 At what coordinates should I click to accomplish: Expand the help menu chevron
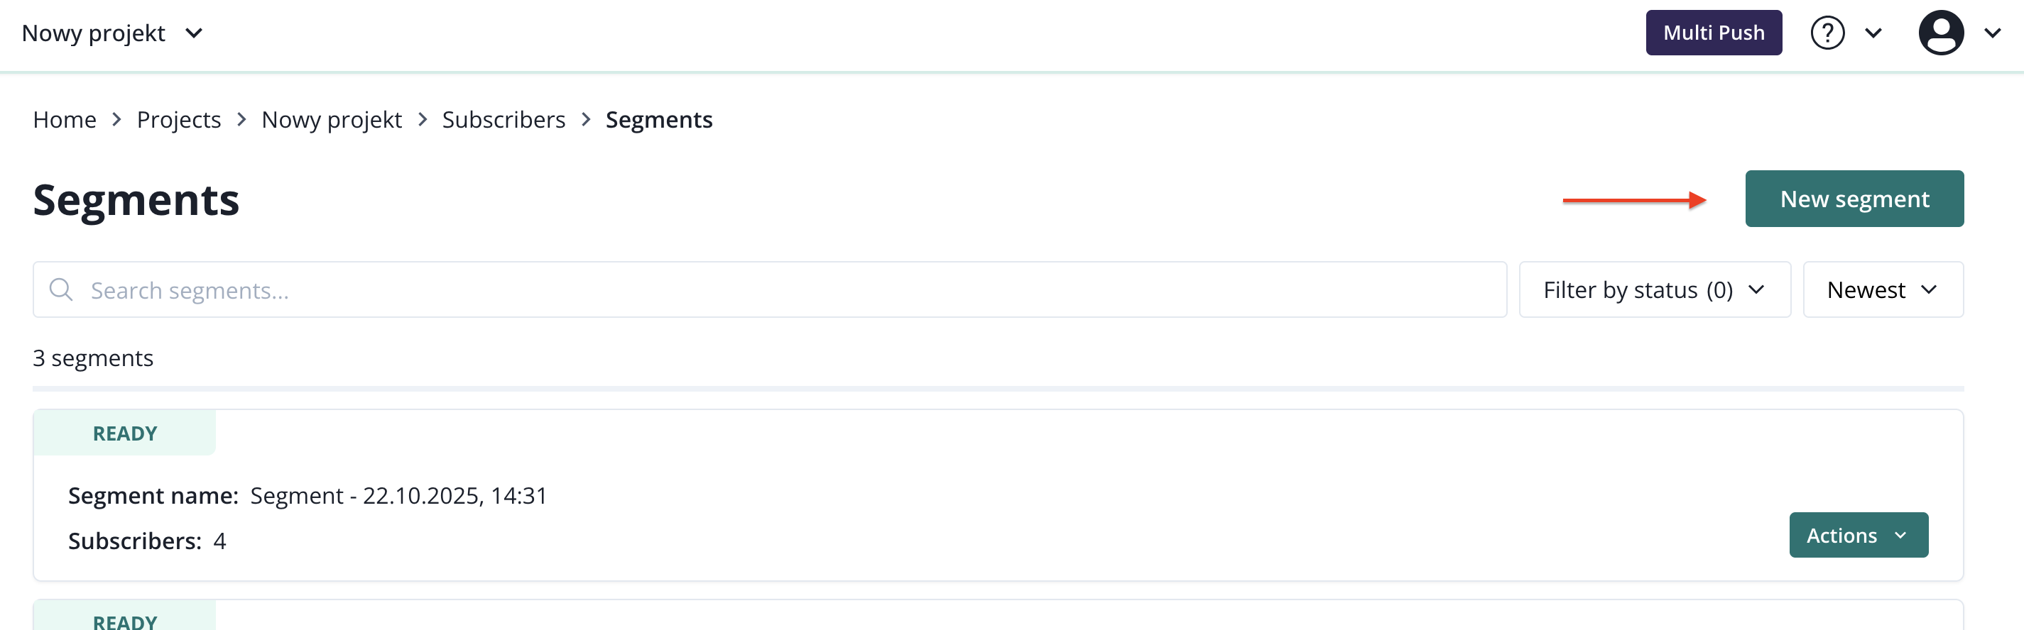(x=1873, y=33)
